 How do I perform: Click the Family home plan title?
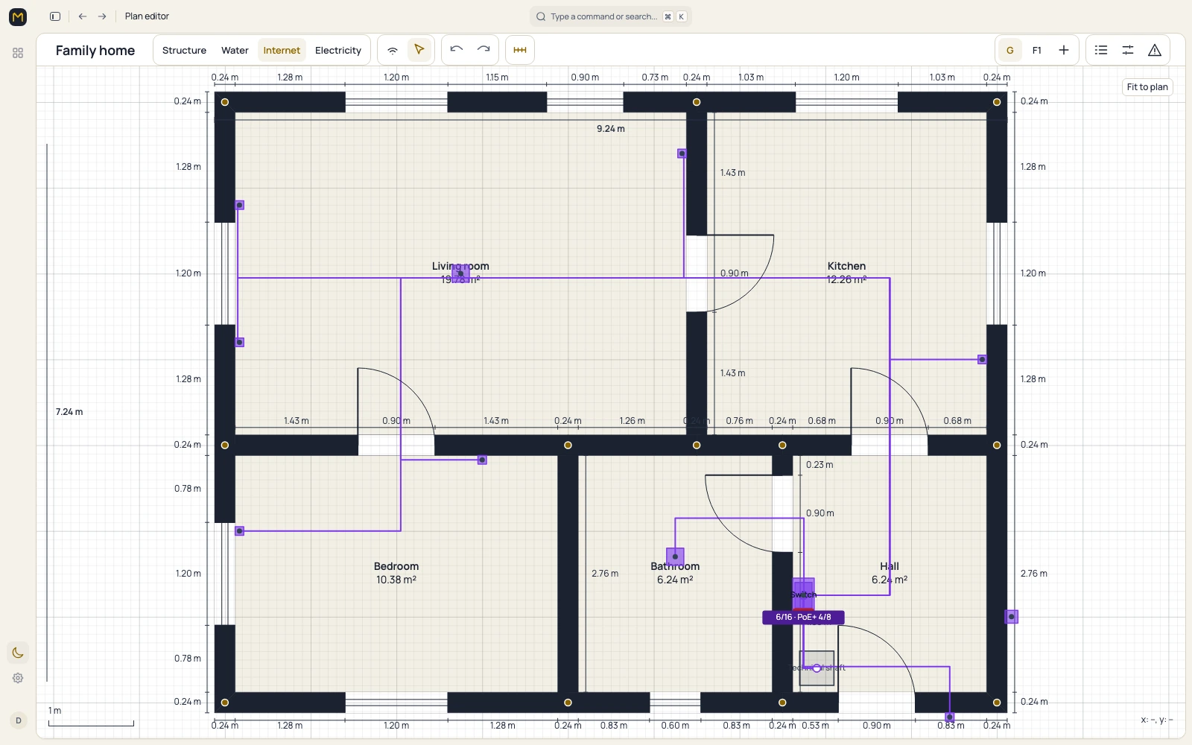click(x=95, y=51)
